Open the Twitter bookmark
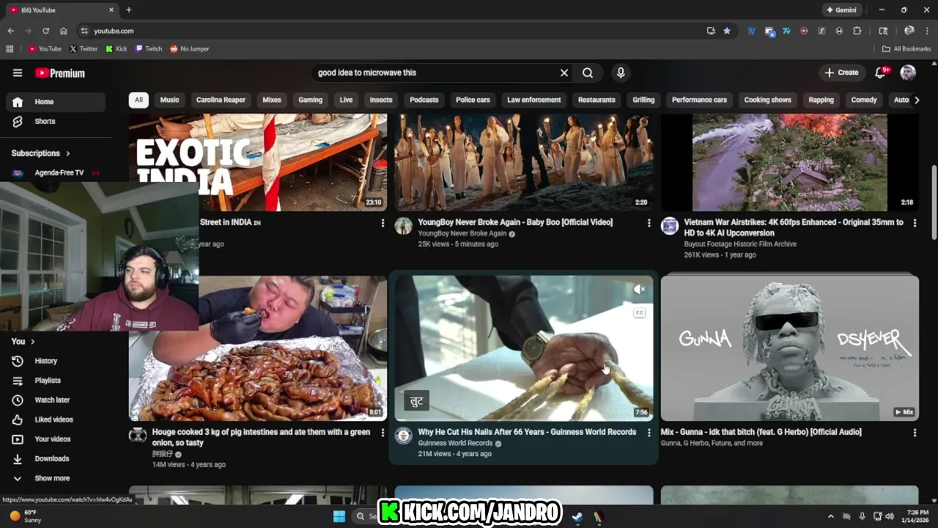This screenshot has width=938, height=528. (x=84, y=49)
